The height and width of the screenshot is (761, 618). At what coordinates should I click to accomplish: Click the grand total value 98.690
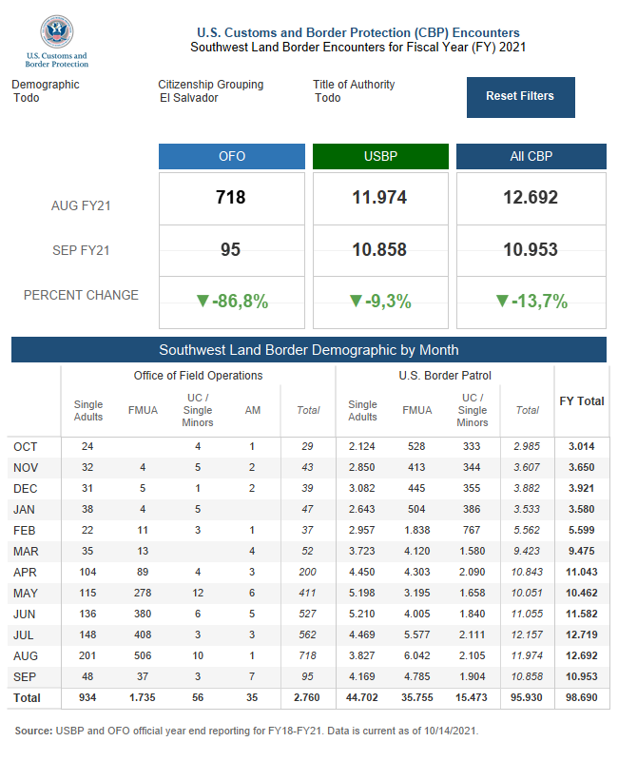(580, 698)
